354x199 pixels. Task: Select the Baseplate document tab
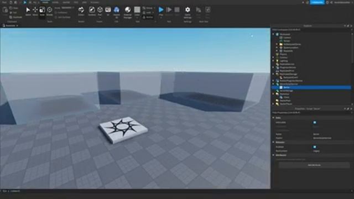tap(10, 25)
